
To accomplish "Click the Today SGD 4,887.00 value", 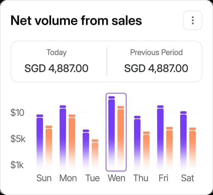I will coord(57,68).
